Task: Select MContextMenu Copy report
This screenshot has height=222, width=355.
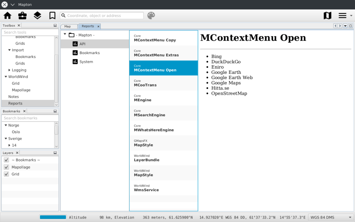Action: (164, 38)
